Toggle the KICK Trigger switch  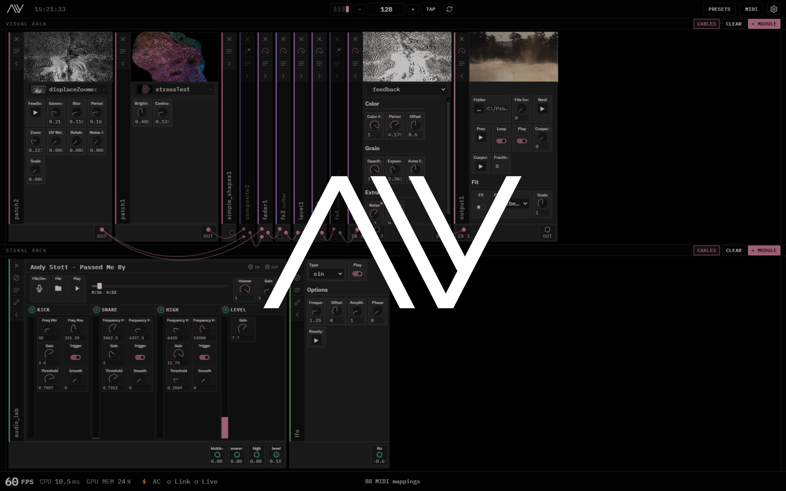click(75, 357)
